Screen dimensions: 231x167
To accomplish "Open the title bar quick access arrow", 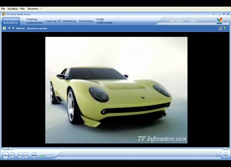I will pyautogui.click(x=214, y=15).
